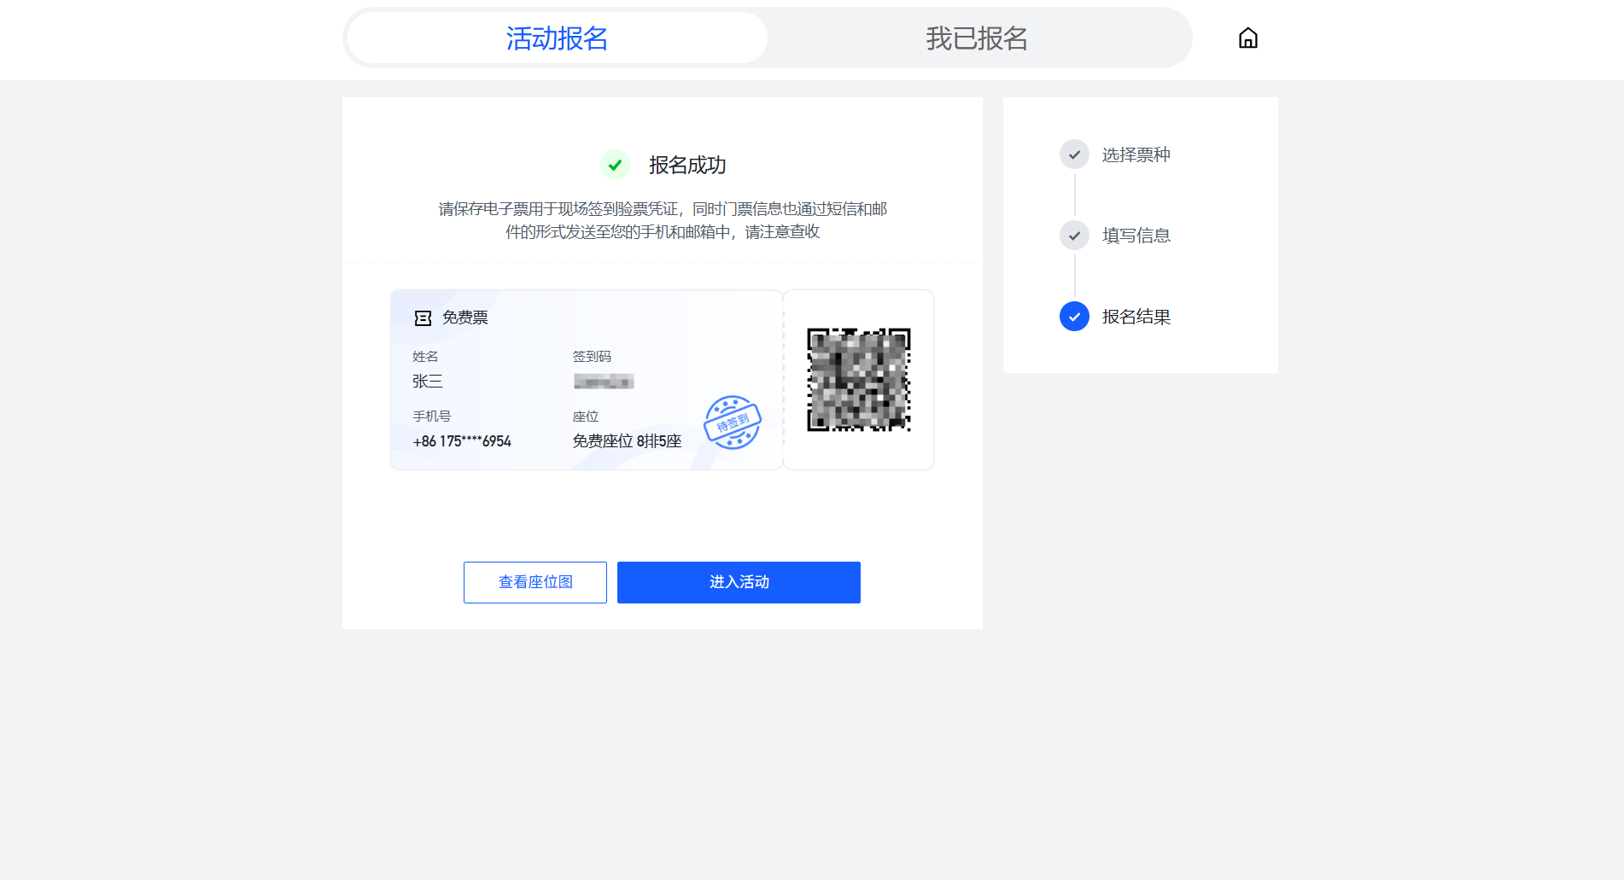Viewport: 1624px width, 880px height.
Task: Click the name value 张三
Action: tap(428, 382)
